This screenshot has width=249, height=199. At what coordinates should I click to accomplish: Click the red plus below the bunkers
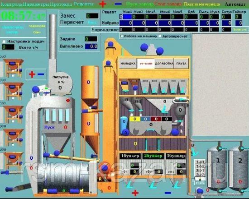[x=135, y=193]
